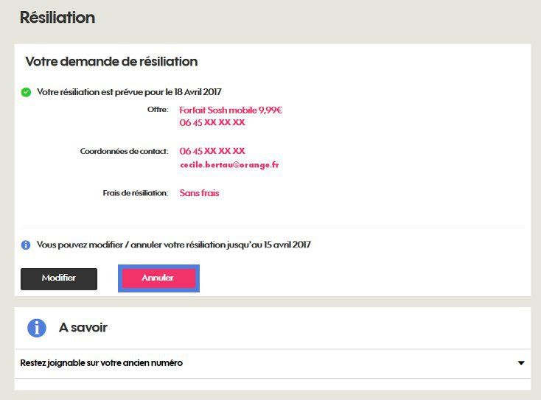Image resolution: width=541 pixels, height=400 pixels.
Task: Click the modify-until-15-avril notice text
Action: pos(173,245)
